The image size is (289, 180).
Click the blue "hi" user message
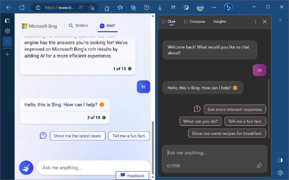tap(143, 86)
